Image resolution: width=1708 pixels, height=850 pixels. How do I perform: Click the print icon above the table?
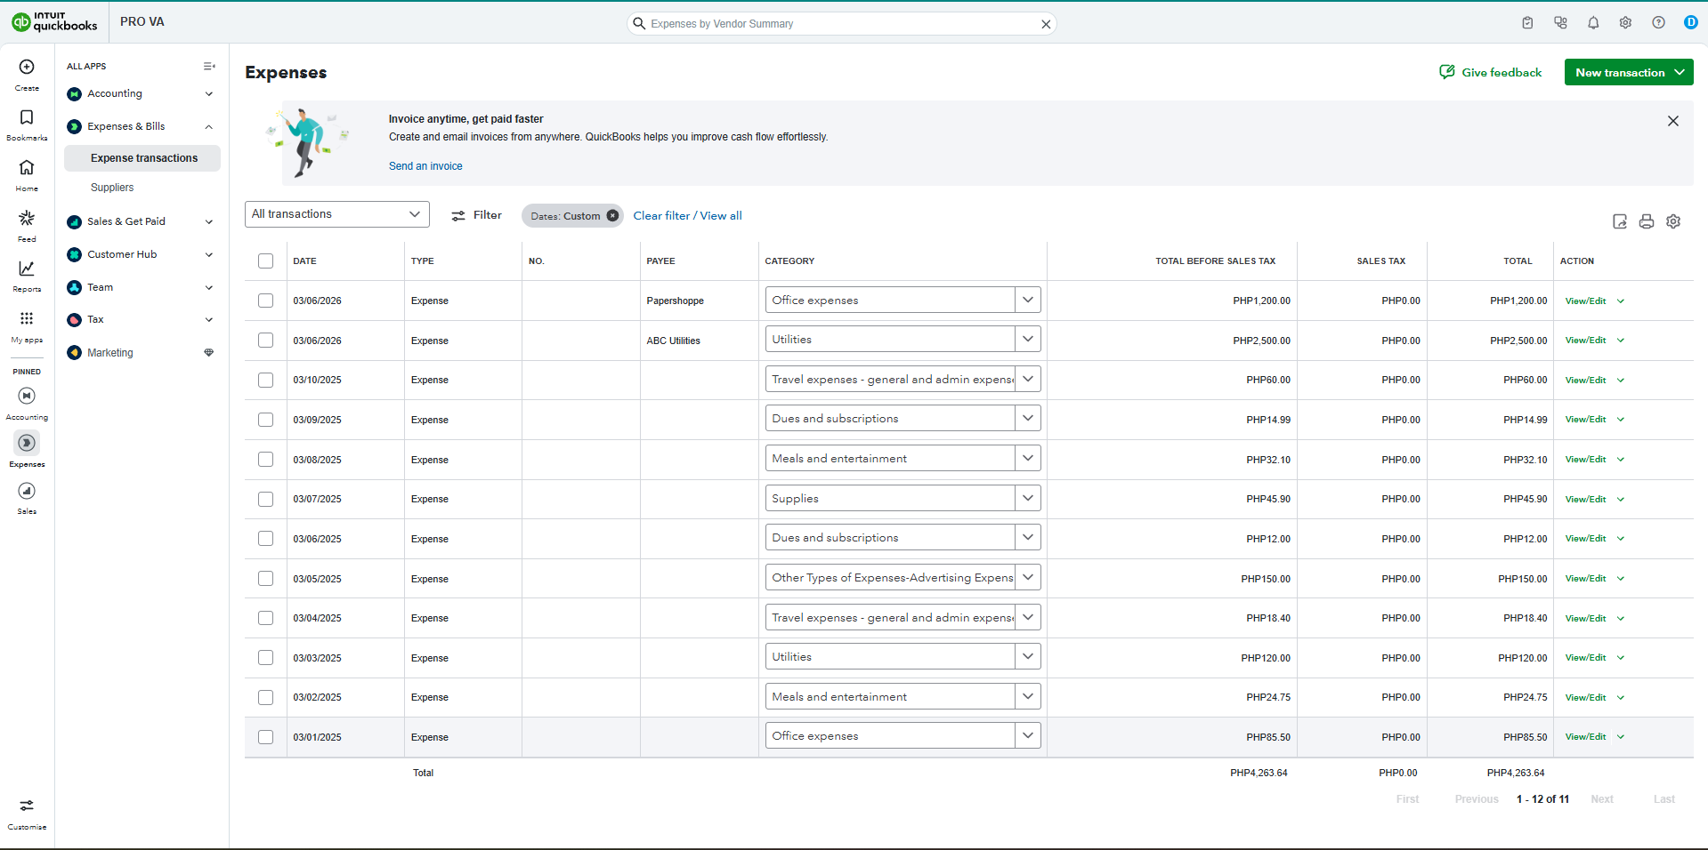[1647, 221]
